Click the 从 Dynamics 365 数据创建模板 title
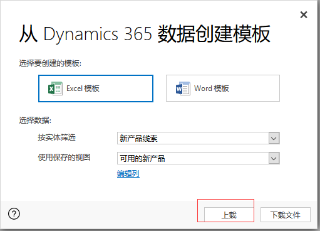Viewport: 320px width, 231px height. (145, 34)
